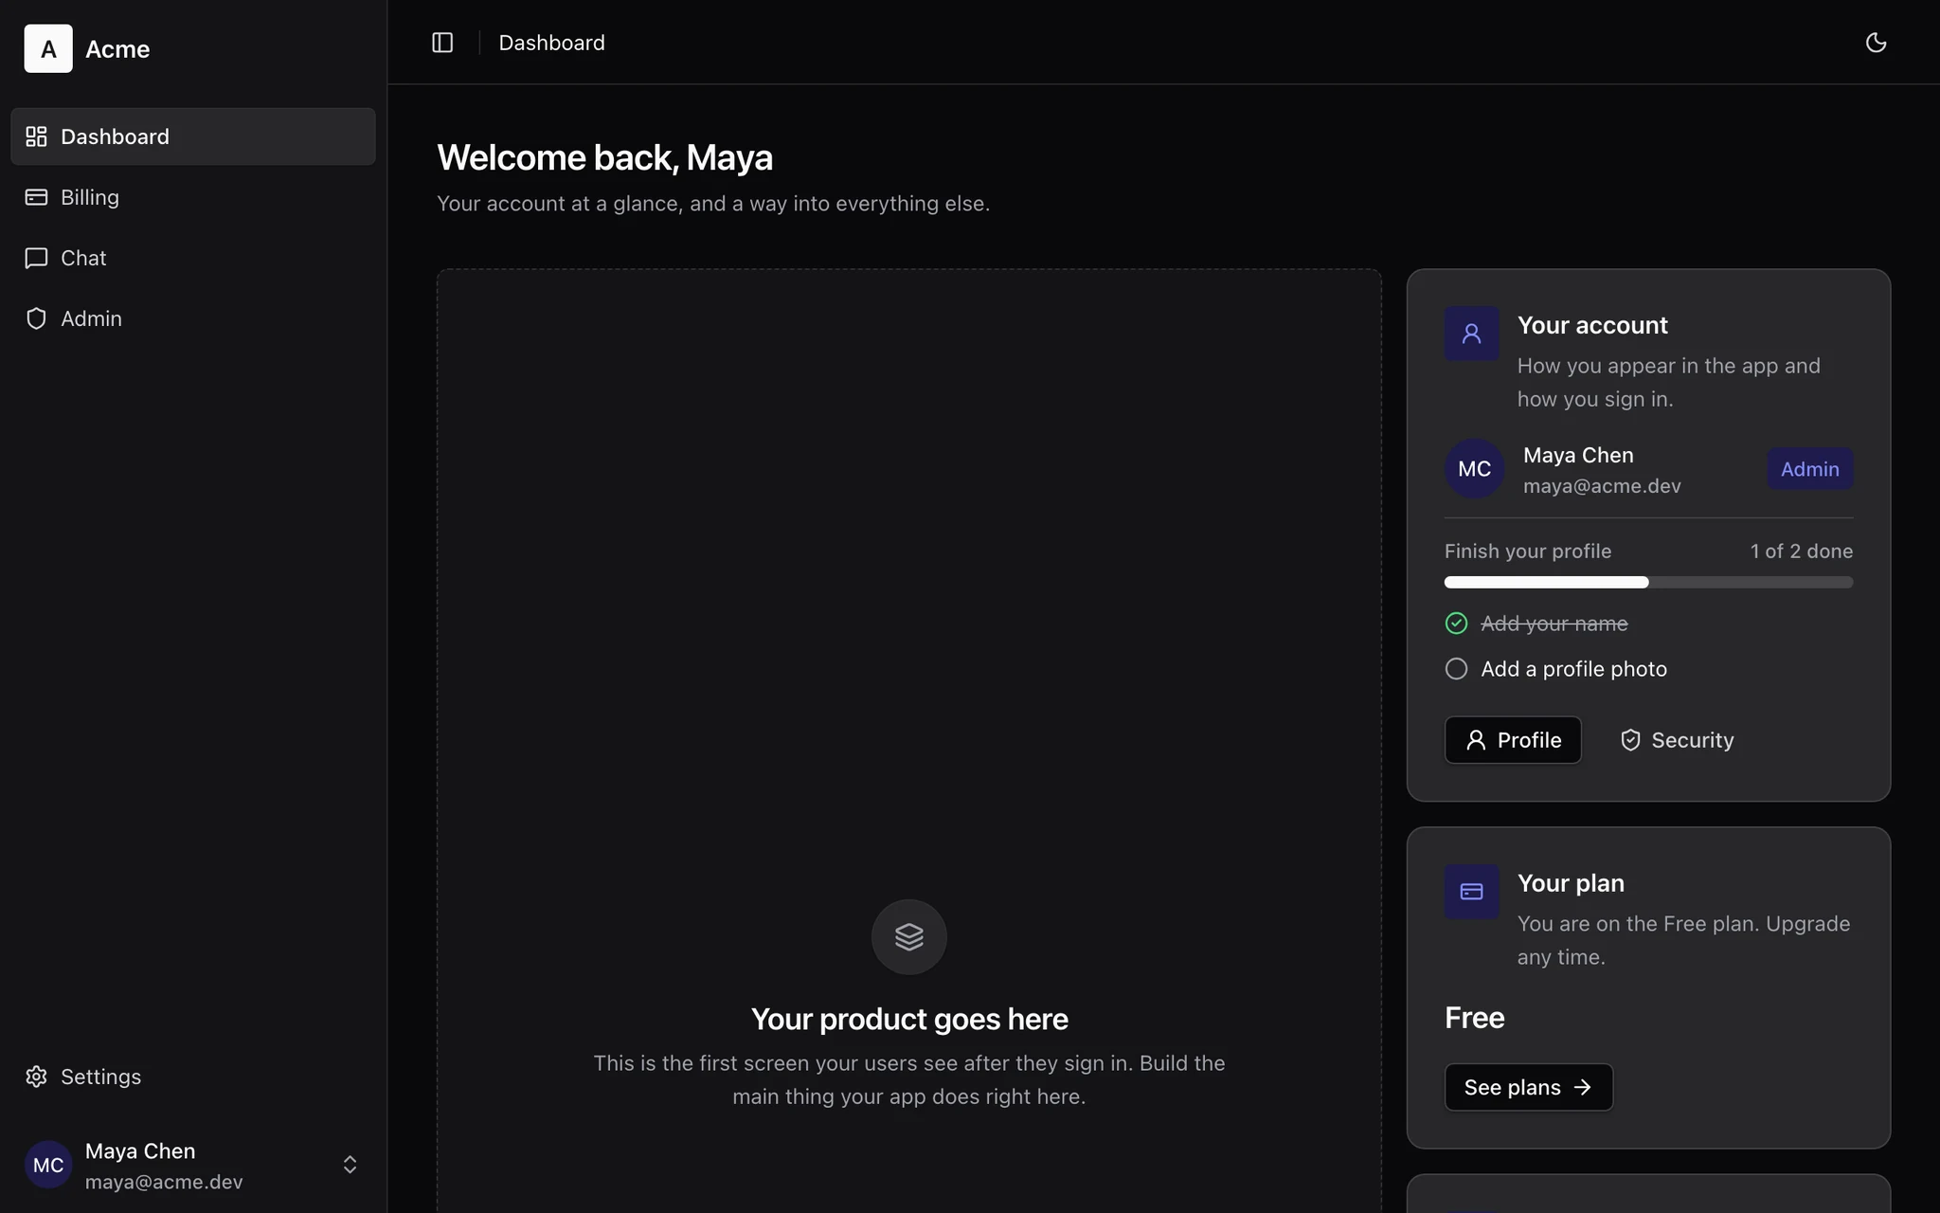Open the Billing page
Screen dimensions: 1940x1213
pyautogui.click(x=193, y=197)
